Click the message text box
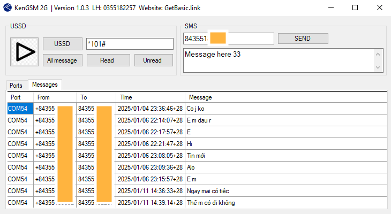Screen dimensions: 391x214 (x=277, y=60)
